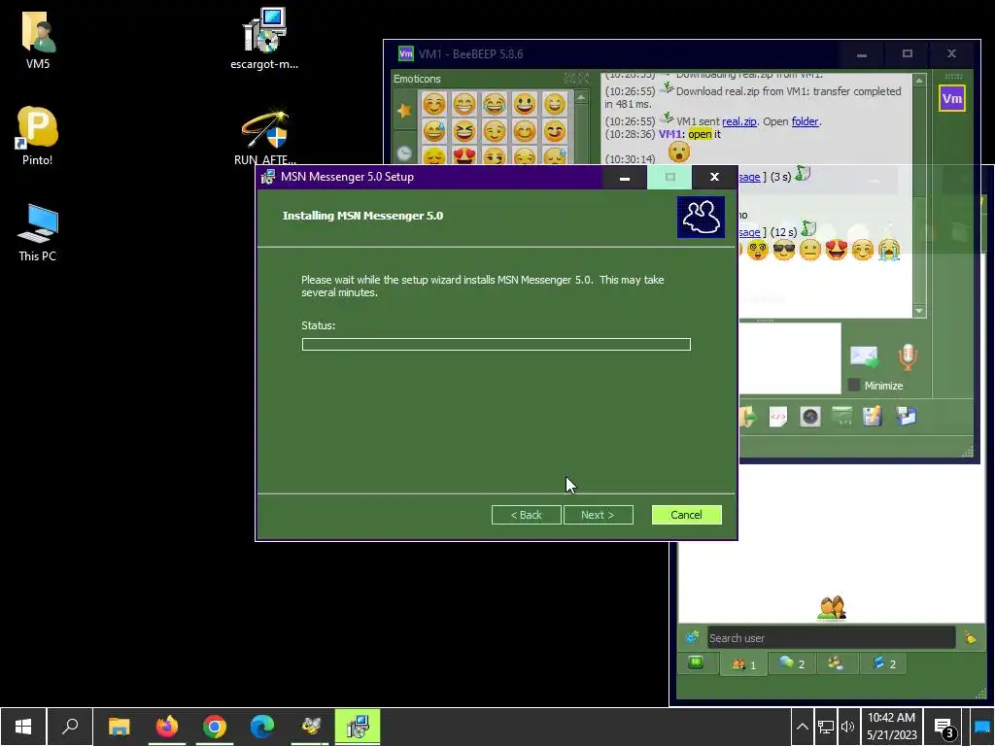
Task: Launch Chrome from taskbar
Action: [215, 727]
